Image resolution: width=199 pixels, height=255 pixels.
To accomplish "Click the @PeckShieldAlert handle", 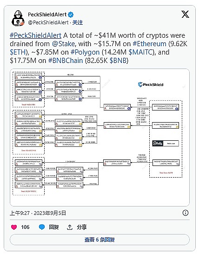I will [x=48, y=22].
